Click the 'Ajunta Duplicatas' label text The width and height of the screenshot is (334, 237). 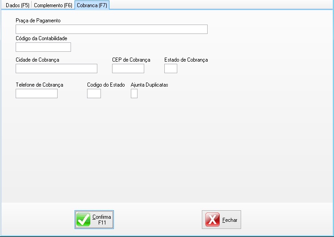[x=149, y=84]
